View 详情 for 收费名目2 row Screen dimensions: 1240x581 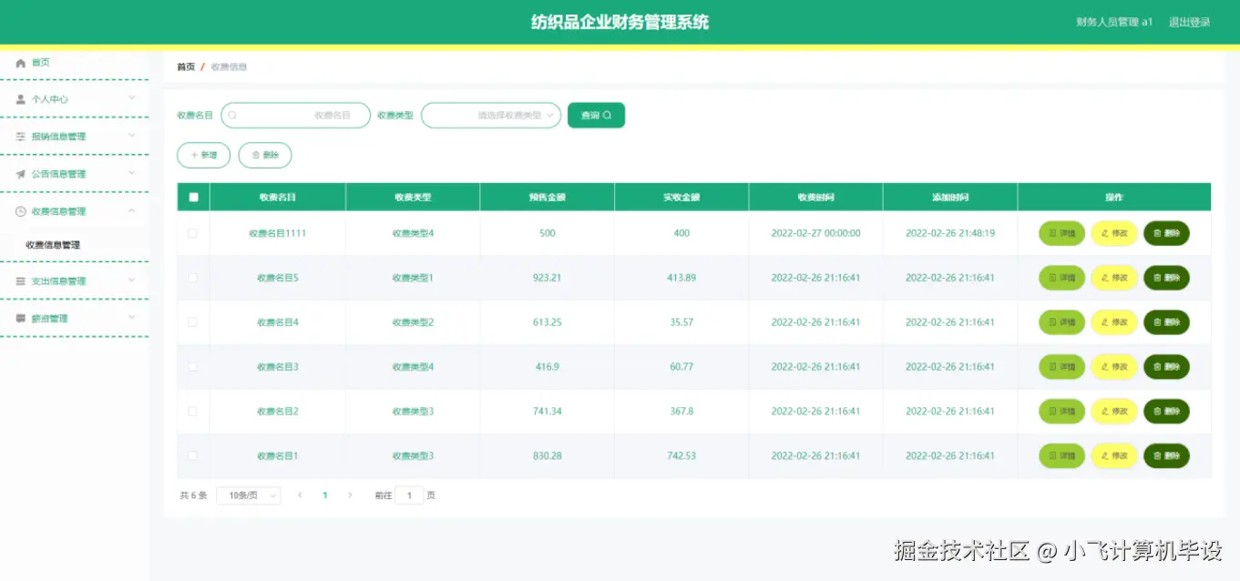coord(1061,412)
